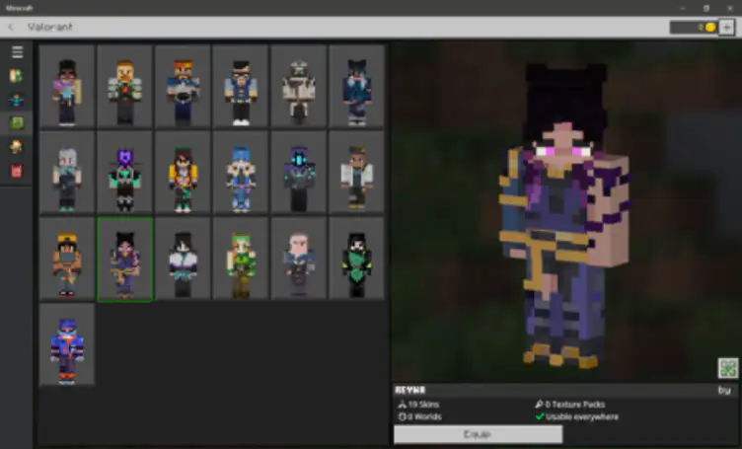Open the hamburger menu in the sidebar

click(x=17, y=51)
